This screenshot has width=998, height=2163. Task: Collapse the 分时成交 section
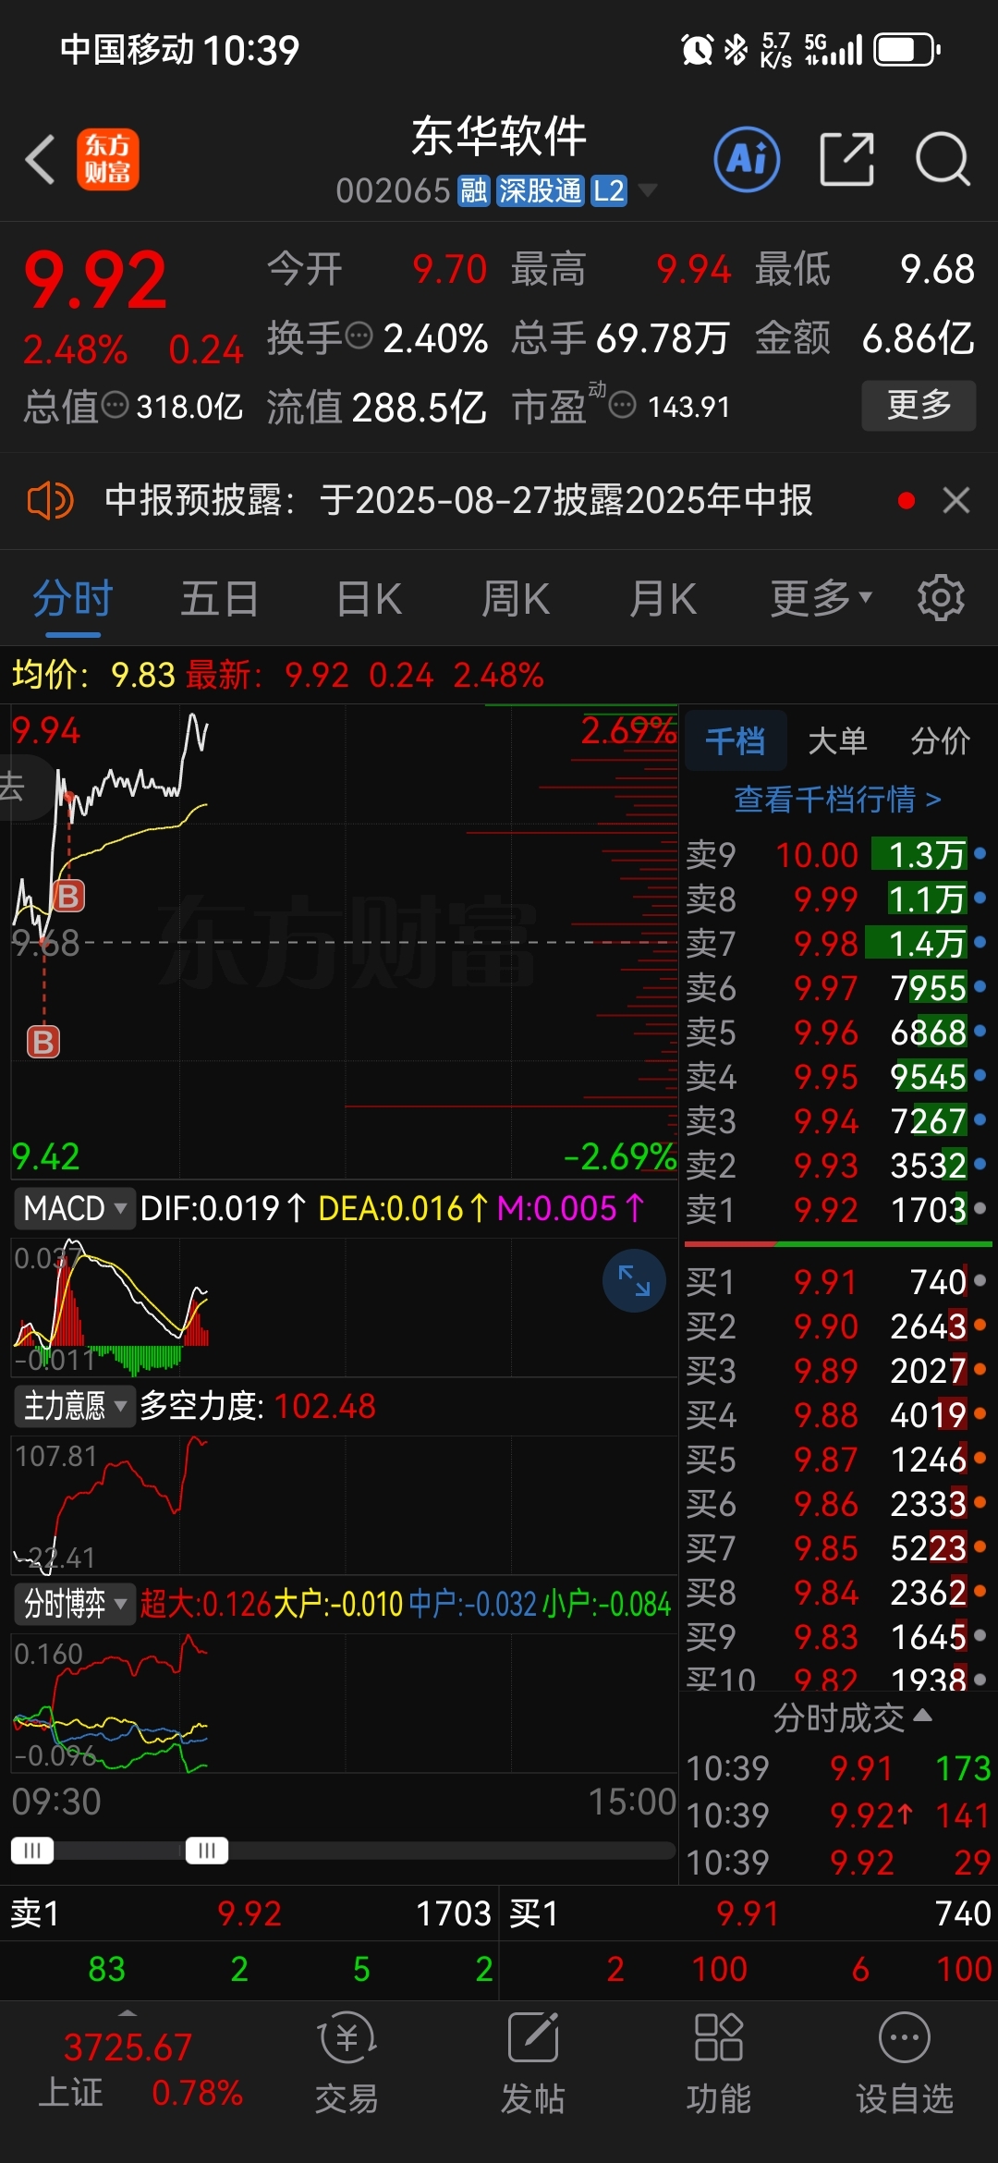(851, 1718)
